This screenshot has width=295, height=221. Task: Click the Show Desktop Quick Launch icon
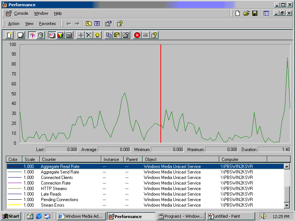(30, 216)
